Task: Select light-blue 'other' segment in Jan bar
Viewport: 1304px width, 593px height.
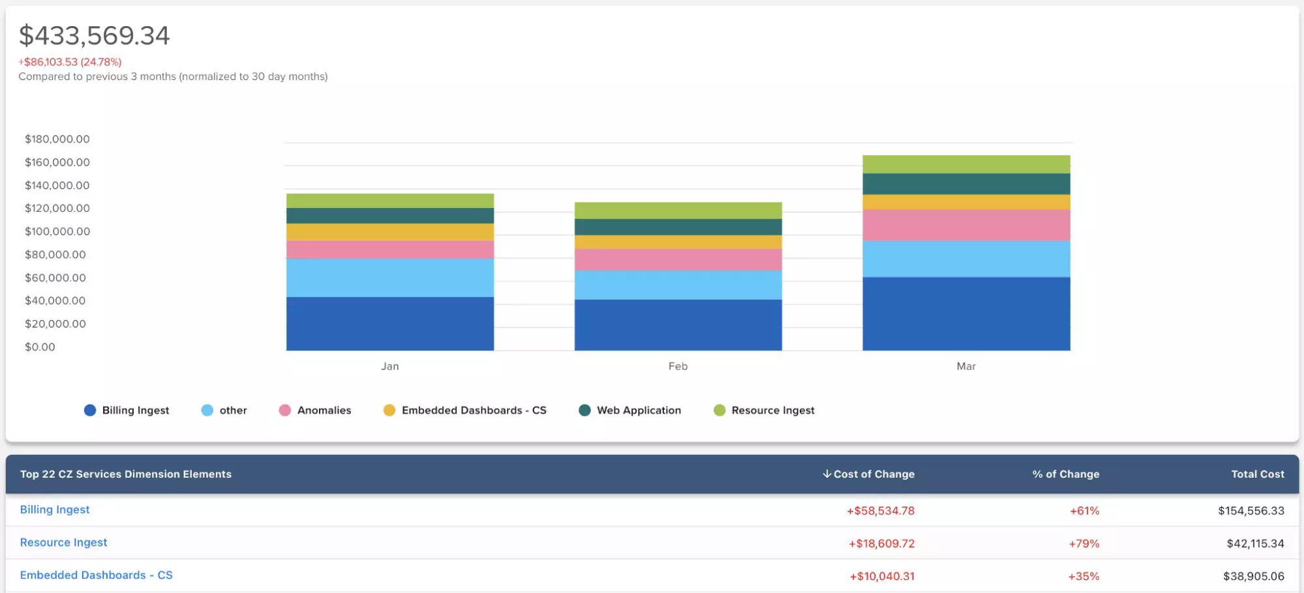Action: click(390, 278)
